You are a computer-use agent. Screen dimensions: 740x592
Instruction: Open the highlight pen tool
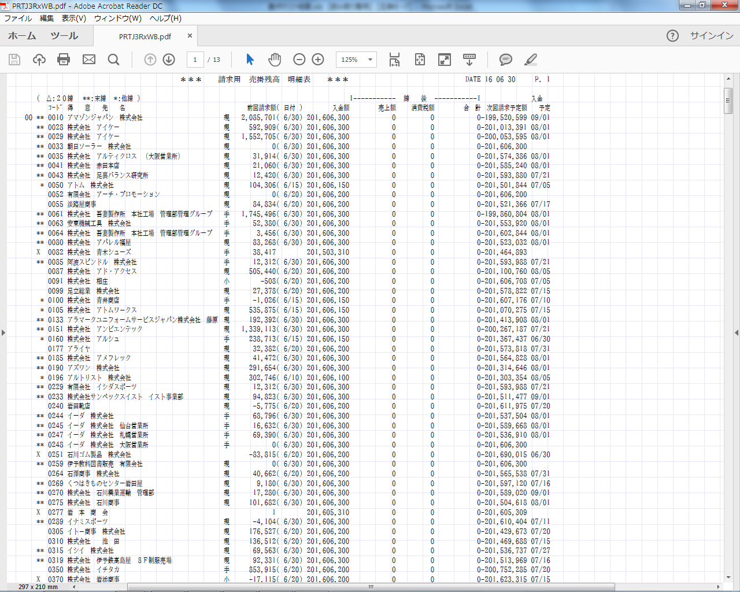530,60
